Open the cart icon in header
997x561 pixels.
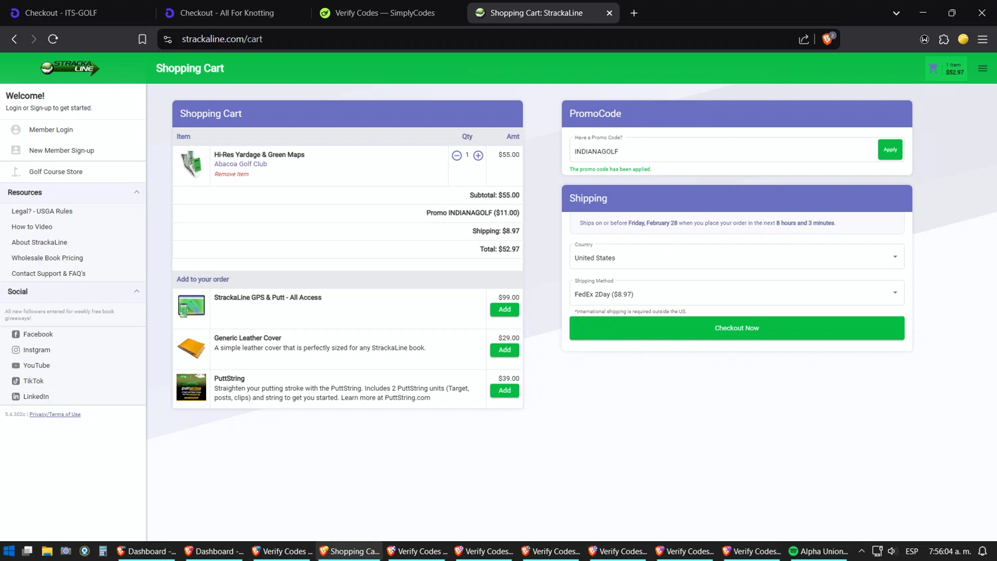(933, 68)
